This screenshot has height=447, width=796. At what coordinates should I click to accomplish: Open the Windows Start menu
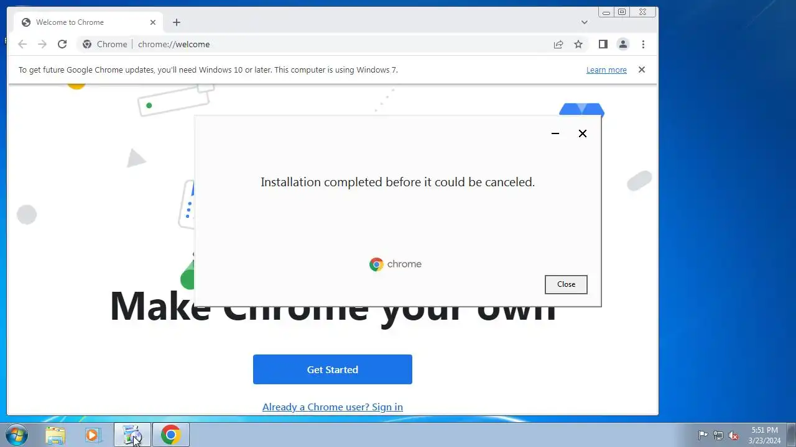point(17,435)
